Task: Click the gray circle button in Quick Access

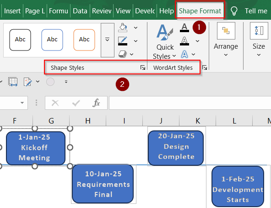Action: [50, 82]
